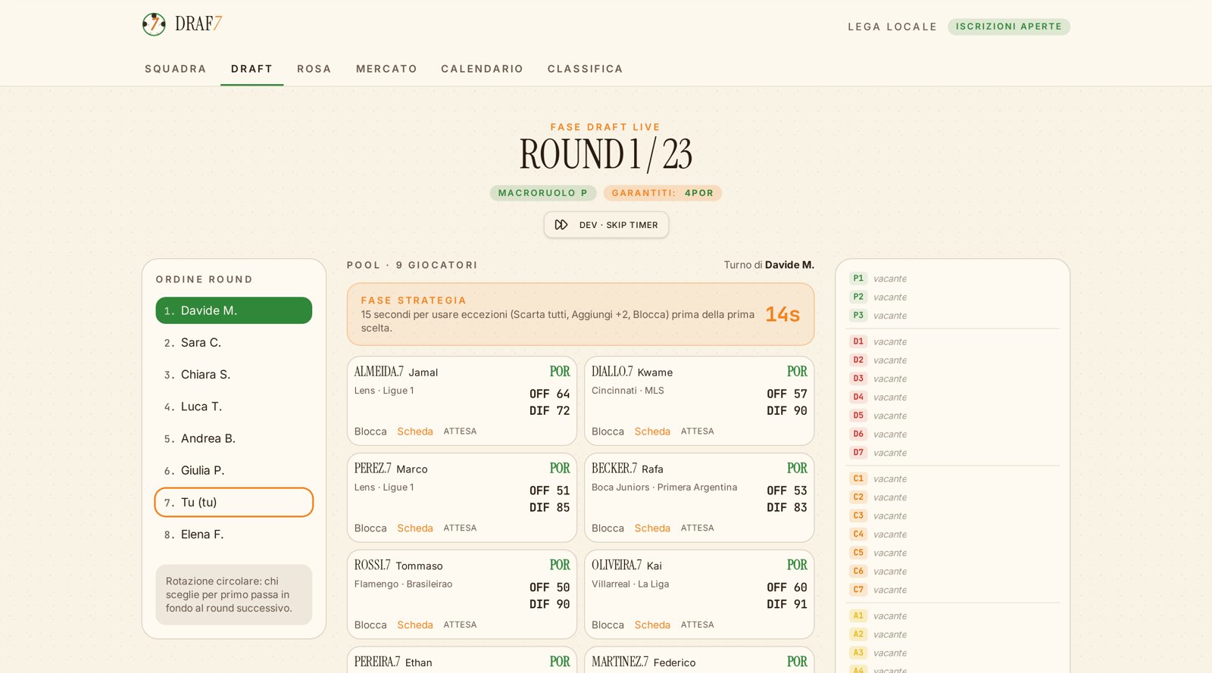Viewport: 1212px width, 673px height.
Task: Select Sara C. in round order
Action: [234, 342]
